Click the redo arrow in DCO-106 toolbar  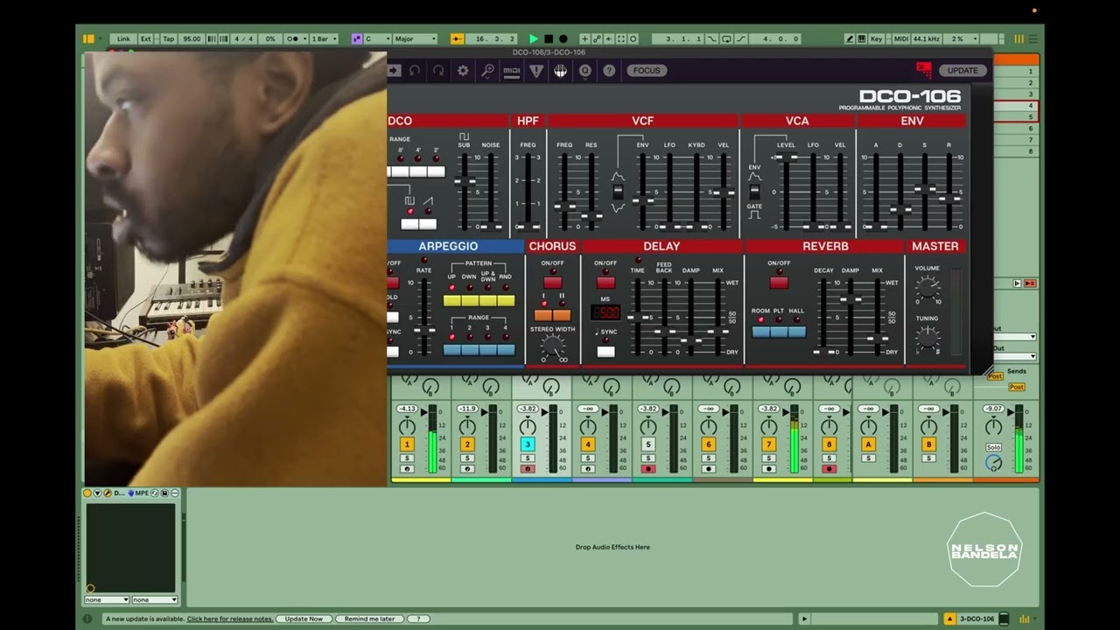[438, 71]
